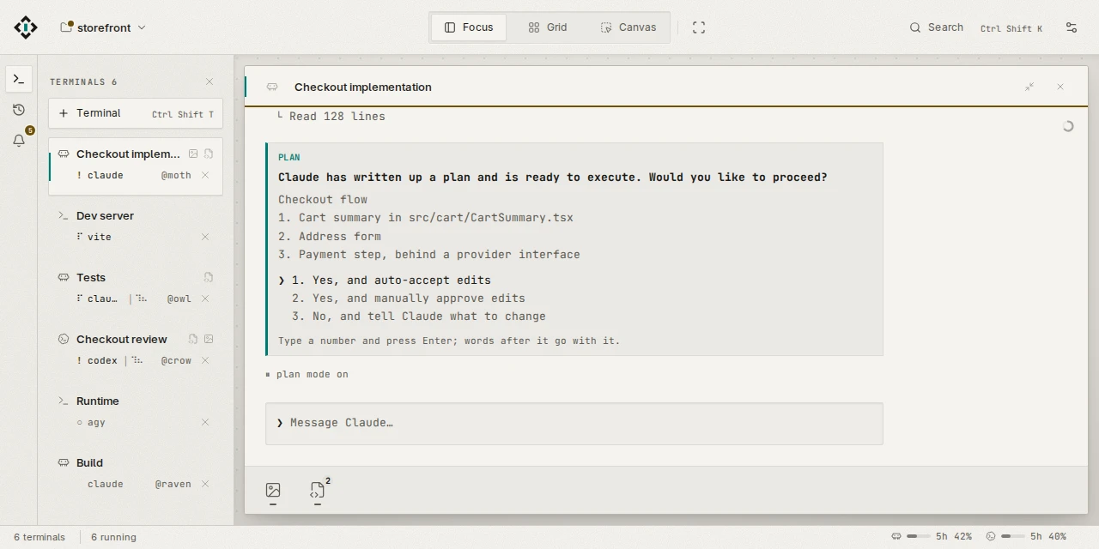Click the Payment step plan line
This screenshot has height=549, width=1099.
429,255
